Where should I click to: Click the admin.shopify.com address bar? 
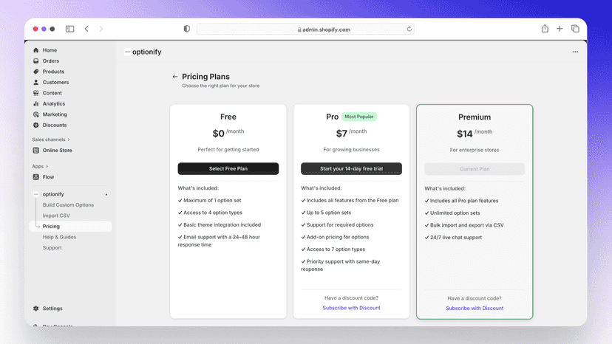click(305, 30)
